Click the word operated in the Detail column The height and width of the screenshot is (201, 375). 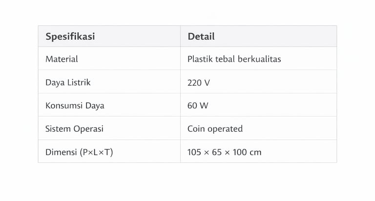pos(225,129)
